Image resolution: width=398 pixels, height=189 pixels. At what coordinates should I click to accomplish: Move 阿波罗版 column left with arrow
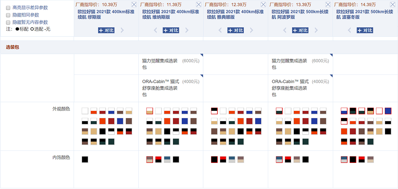[285, 30]
